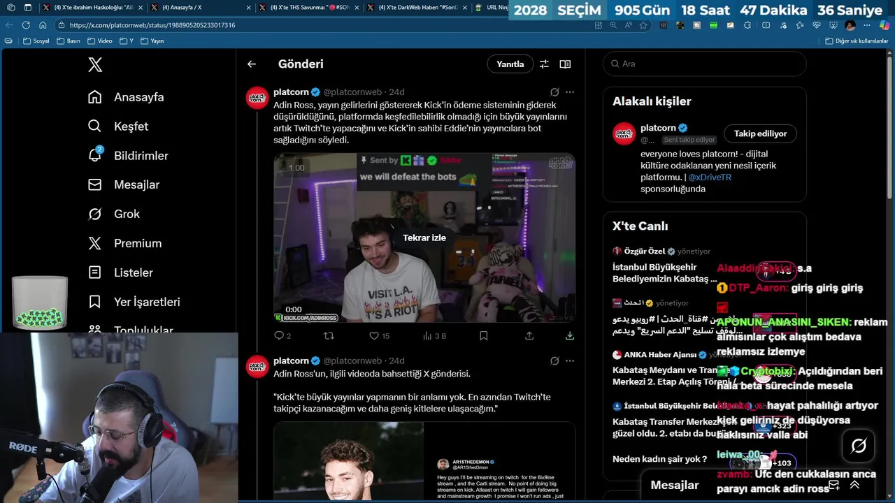Screen dimensions: 895x503
Task: Open reader view icon next to Yanıtla
Action: pos(565,64)
